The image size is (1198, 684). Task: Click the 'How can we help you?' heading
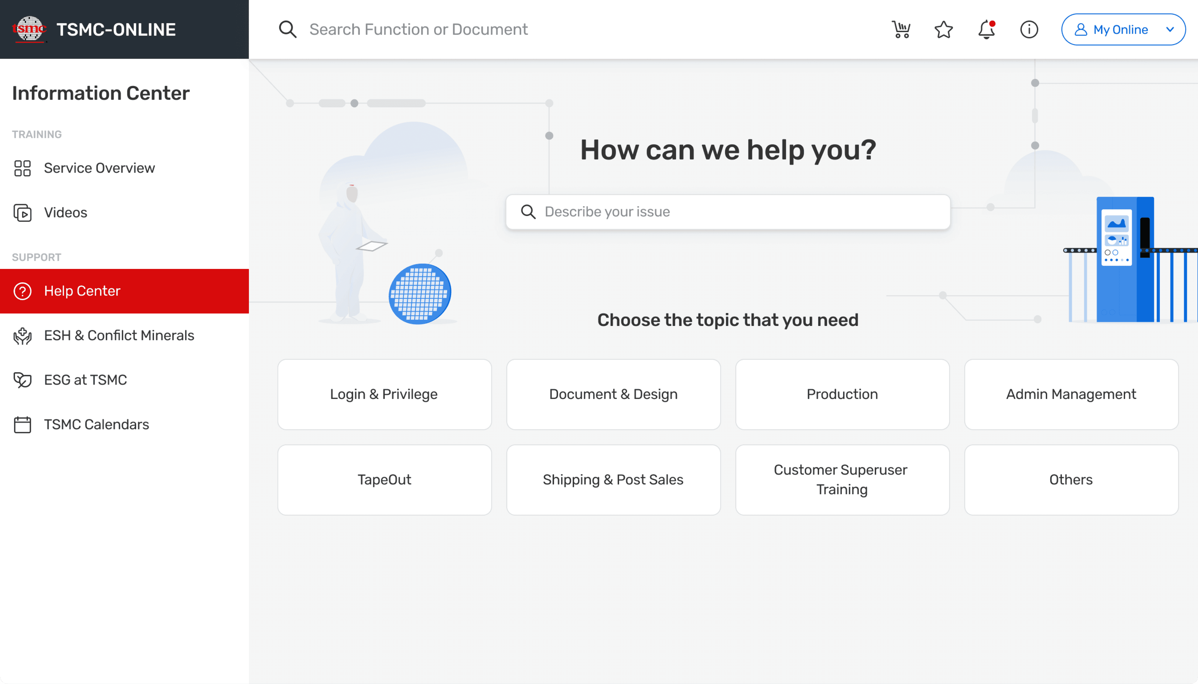pos(728,150)
